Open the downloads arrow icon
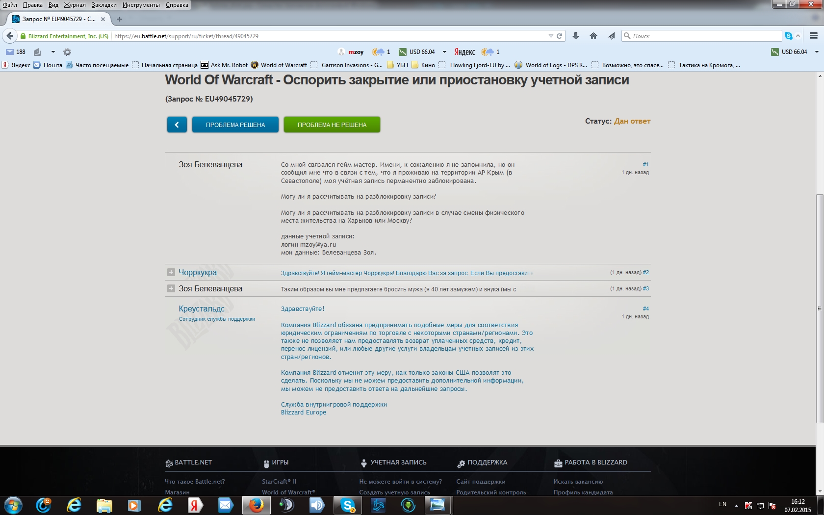 [x=576, y=36]
